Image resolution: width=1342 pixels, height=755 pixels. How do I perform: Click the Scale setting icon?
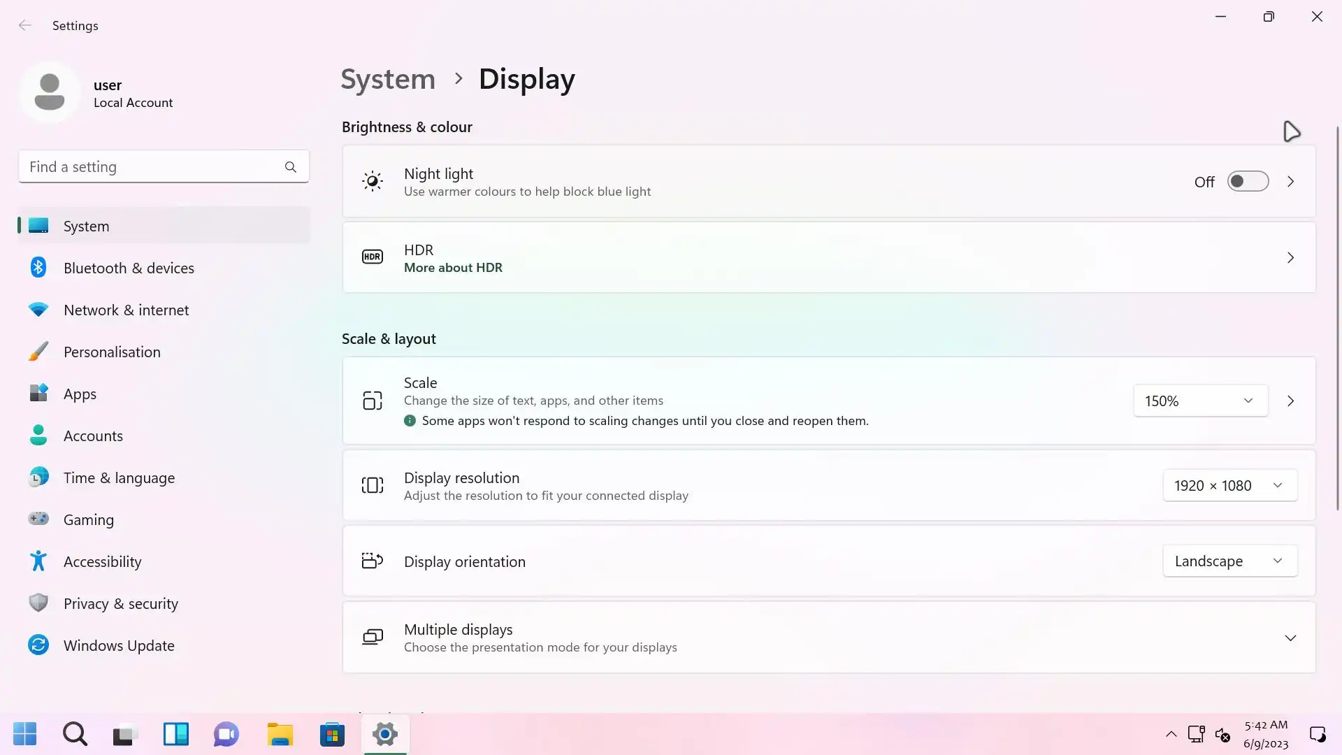click(373, 401)
